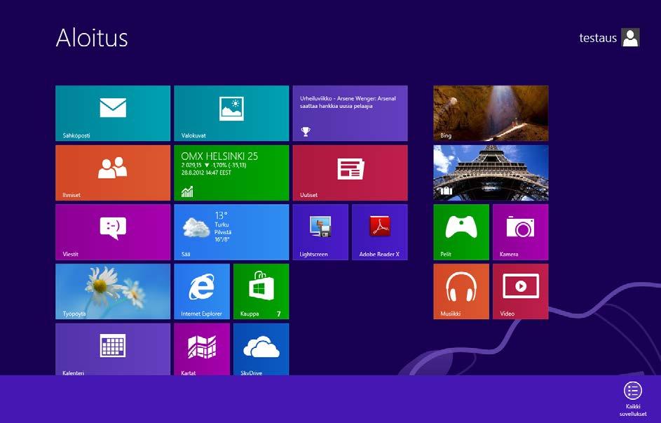Launch Internet Explorer tile

[x=202, y=292]
